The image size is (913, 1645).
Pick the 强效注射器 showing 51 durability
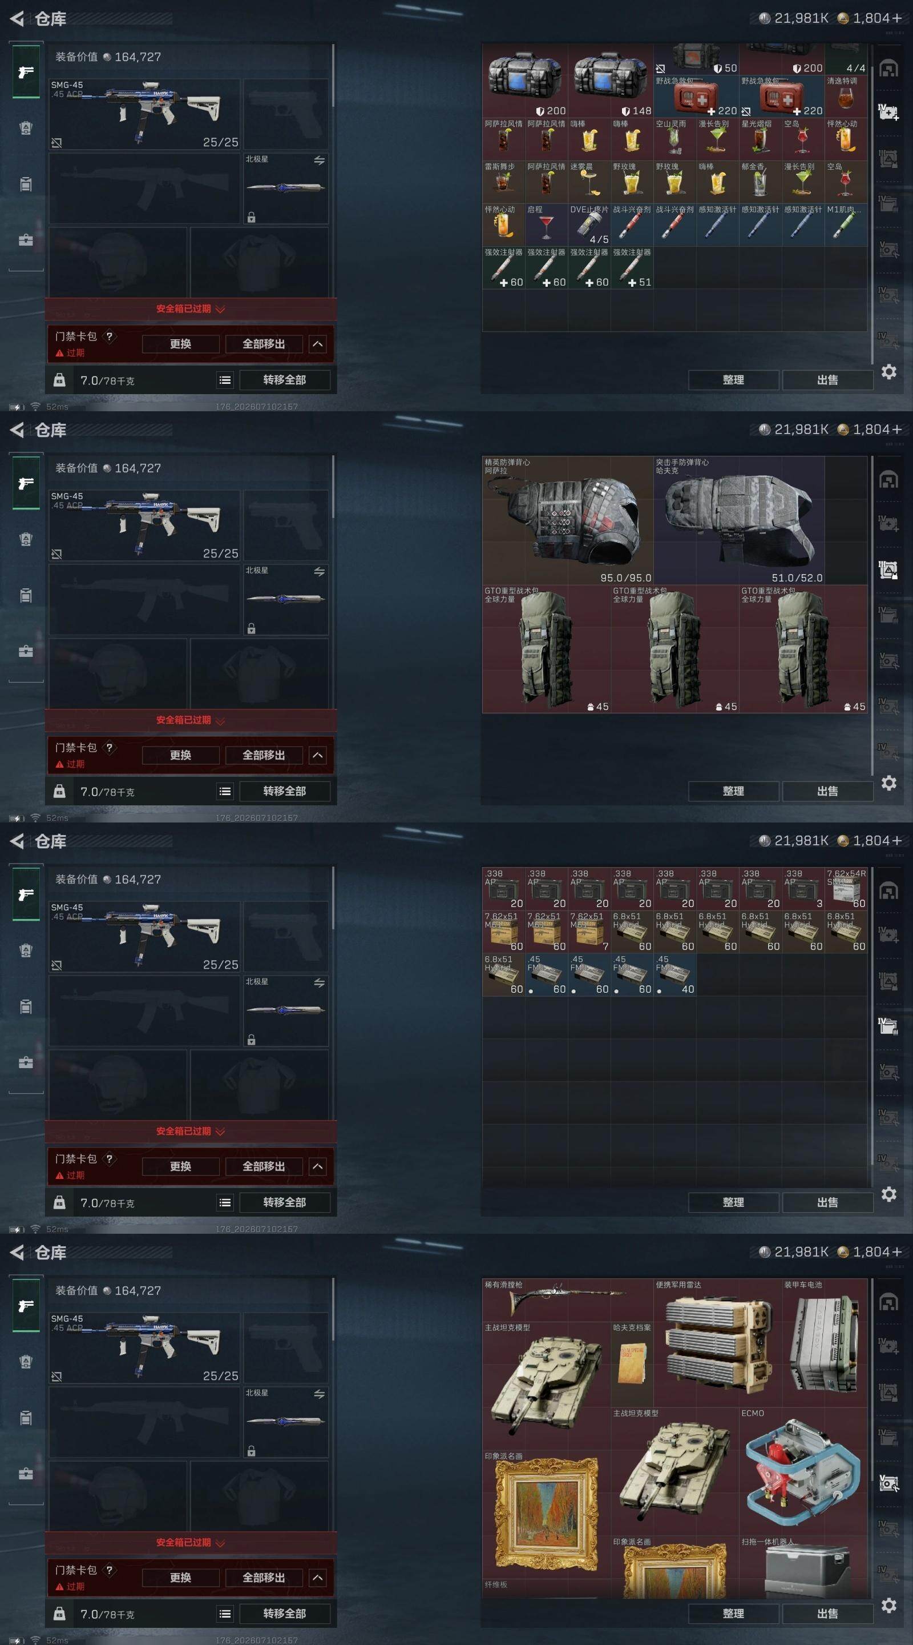632,267
